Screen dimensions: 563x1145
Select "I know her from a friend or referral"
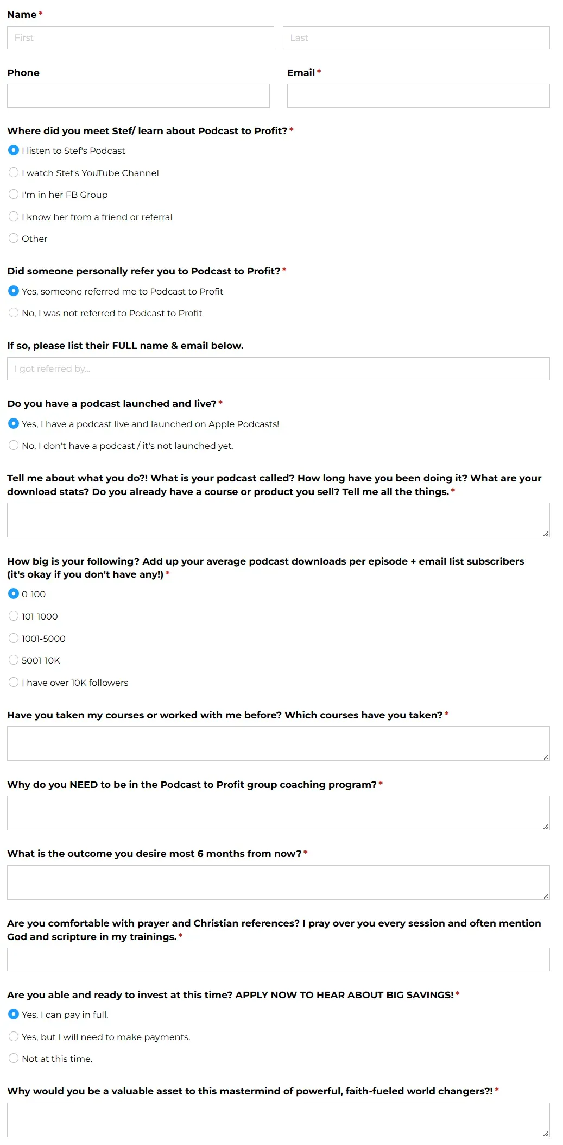pyautogui.click(x=14, y=217)
